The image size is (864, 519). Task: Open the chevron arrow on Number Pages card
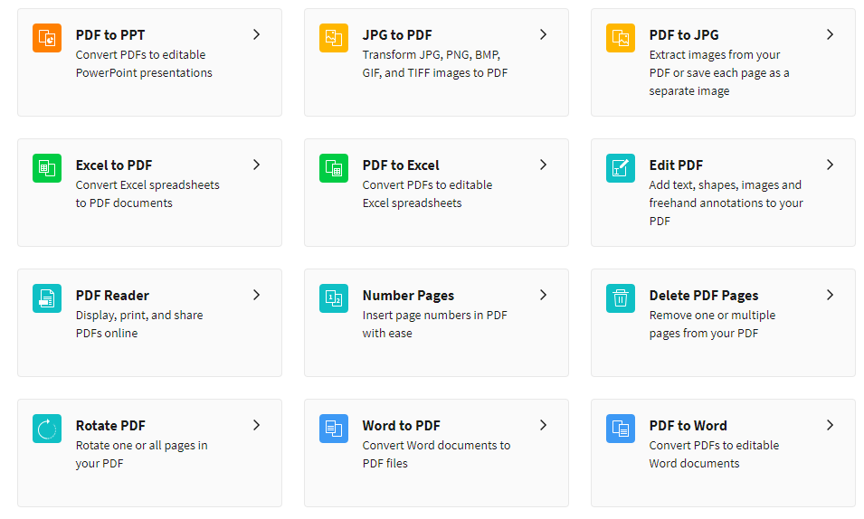pos(544,295)
